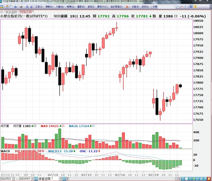
Task: Click the 保留空間 spinner arrows
Action: (x=60, y=179)
